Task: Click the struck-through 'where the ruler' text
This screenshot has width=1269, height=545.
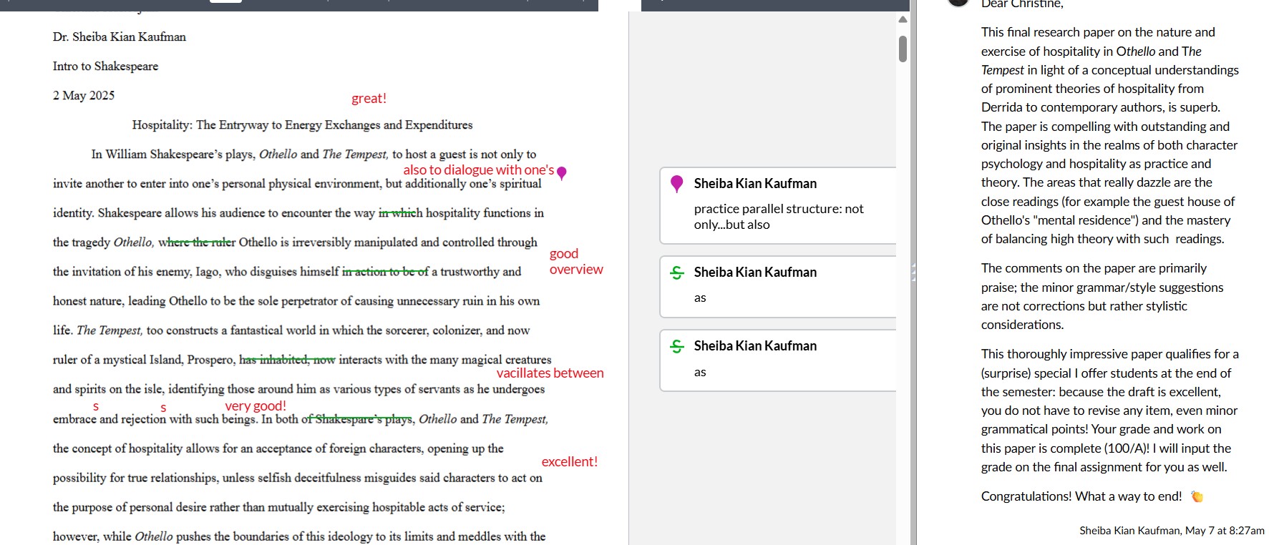Action: pos(197,242)
